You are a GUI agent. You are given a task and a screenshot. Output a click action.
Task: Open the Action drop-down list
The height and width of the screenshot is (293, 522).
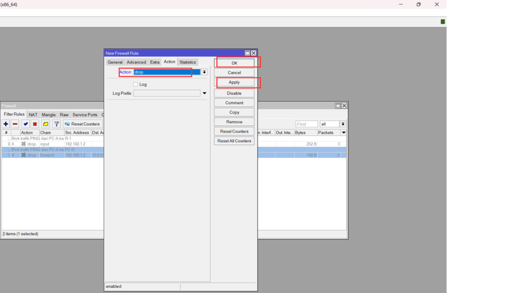pos(204,72)
